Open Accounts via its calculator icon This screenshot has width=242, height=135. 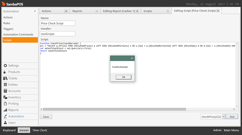(5, 91)
